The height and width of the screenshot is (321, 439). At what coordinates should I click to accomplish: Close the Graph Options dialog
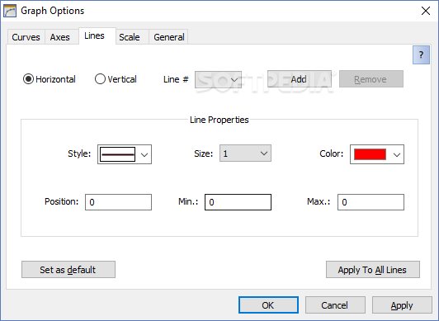click(x=426, y=11)
